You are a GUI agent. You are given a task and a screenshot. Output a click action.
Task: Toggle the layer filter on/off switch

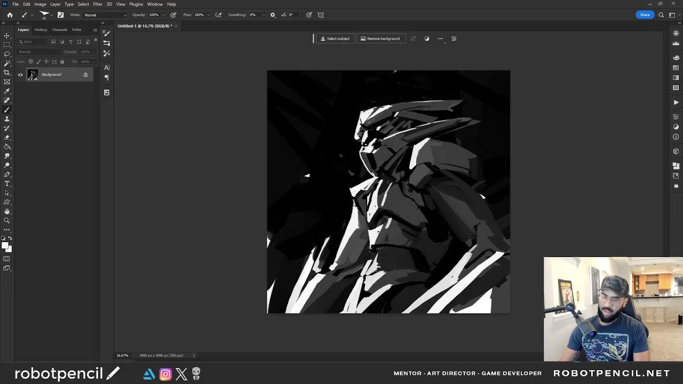point(96,41)
